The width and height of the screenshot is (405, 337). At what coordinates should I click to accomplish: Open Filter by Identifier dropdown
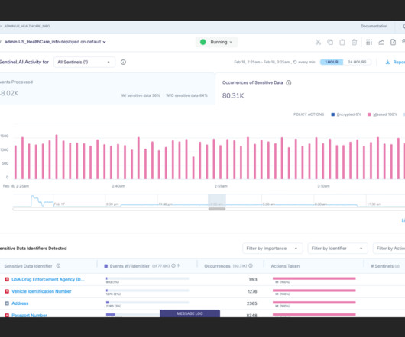[x=338, y=249]
